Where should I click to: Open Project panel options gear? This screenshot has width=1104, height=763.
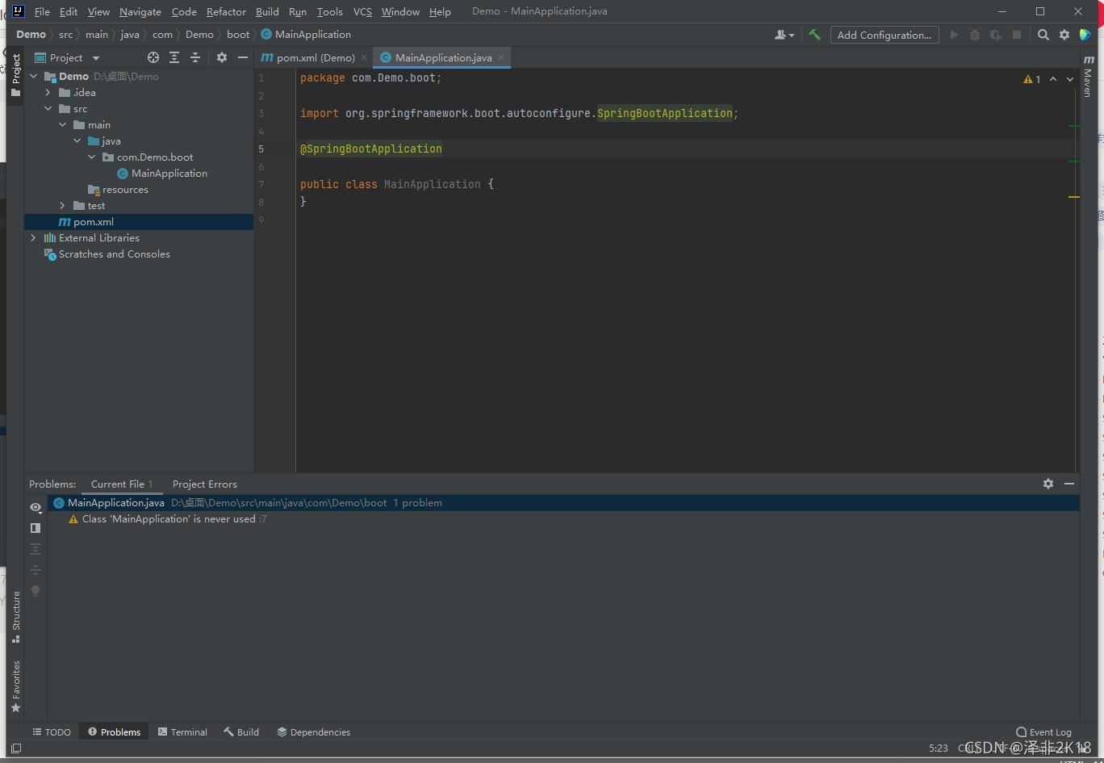pos(222,57)
